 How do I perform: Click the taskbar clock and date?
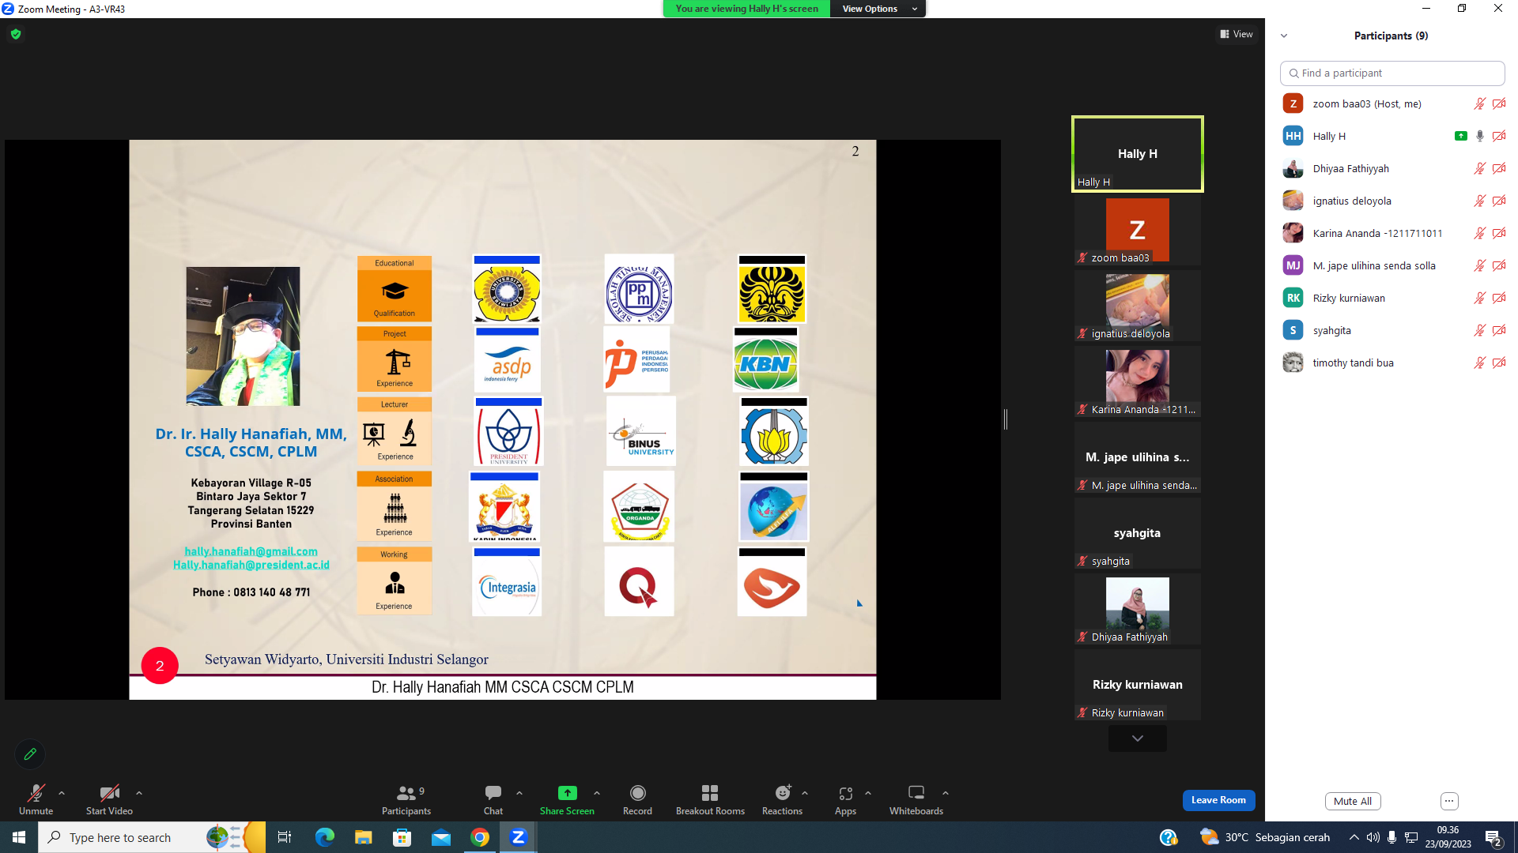[1448, 837]
